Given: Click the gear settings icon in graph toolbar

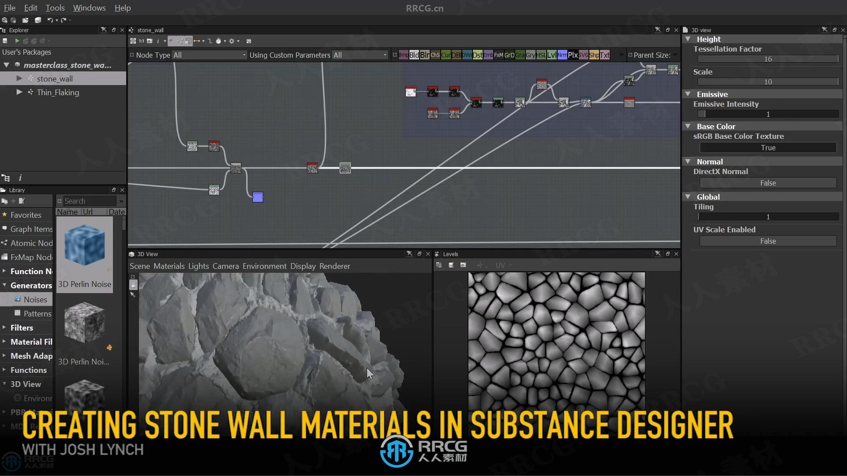Looking at the screenshot, I should (232, 41).
